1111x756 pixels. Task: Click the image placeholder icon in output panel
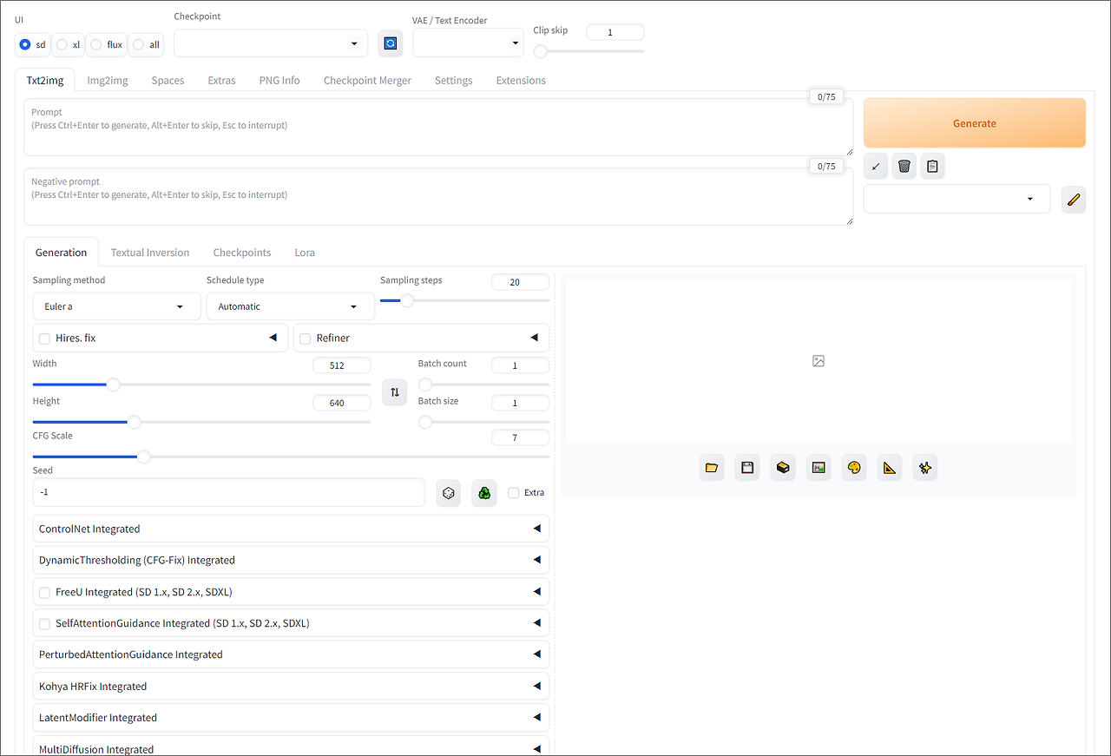tap(818, 361)
